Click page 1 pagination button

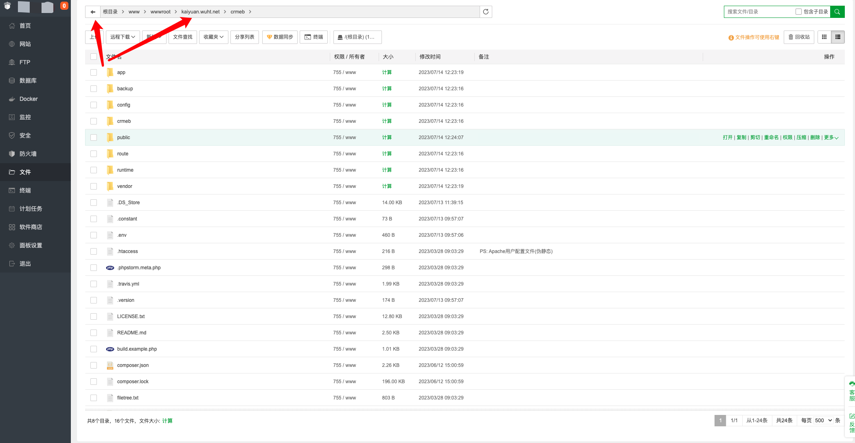720,421
